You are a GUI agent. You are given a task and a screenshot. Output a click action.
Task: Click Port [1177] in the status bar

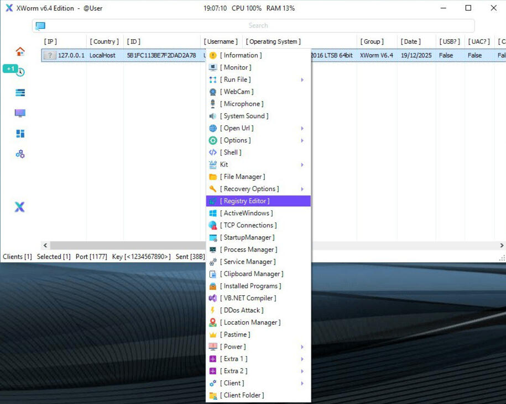(91, 257)
